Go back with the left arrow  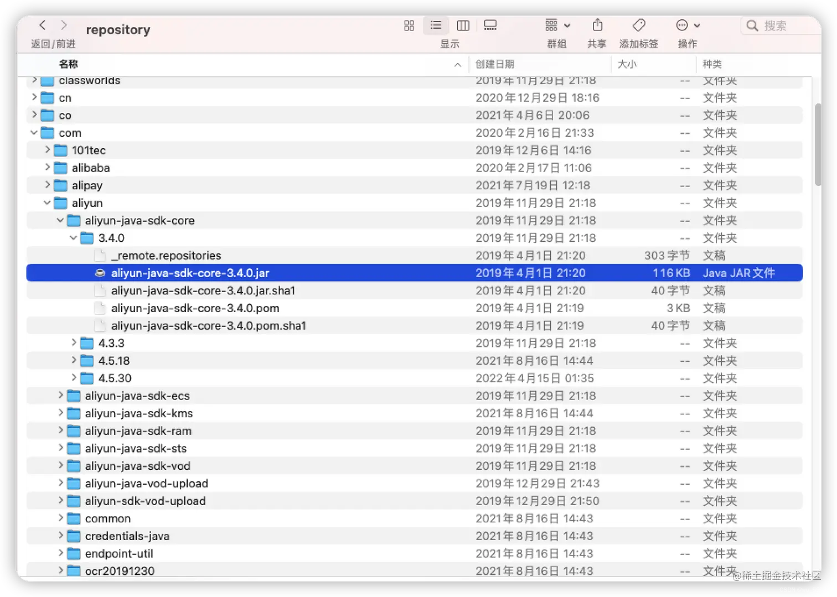point(43,25)
